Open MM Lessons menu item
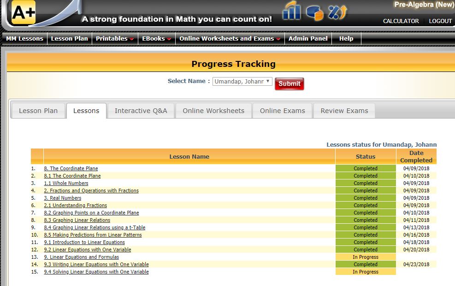 click(25, 38)
